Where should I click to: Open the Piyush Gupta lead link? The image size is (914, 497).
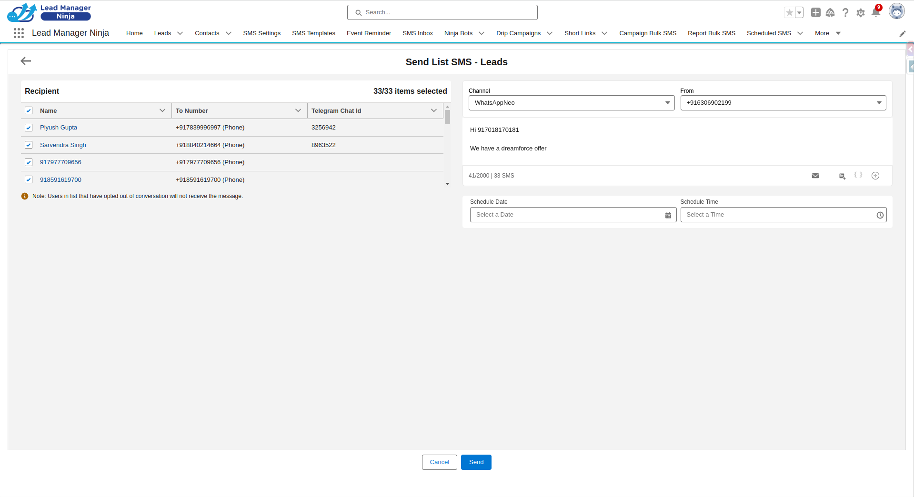coord(59,128)
